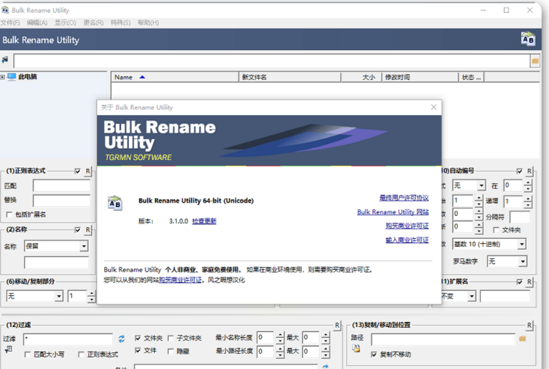Viewport: 549px width, 369px height.
Task: Reset the 扩展名 panel with its R button
Action: point(529,282)
